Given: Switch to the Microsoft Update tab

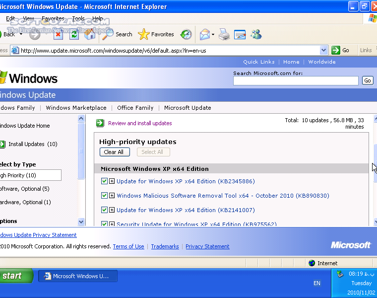Looking at the screenshot, I should coord(188,108).
